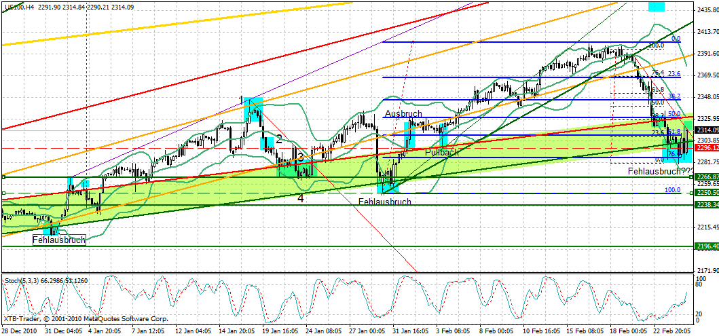
Task: Click the Ausbruch text label
Action: click(403, 113)
